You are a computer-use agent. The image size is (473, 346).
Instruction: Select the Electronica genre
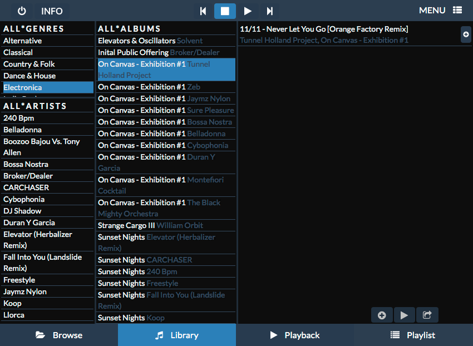48,87
